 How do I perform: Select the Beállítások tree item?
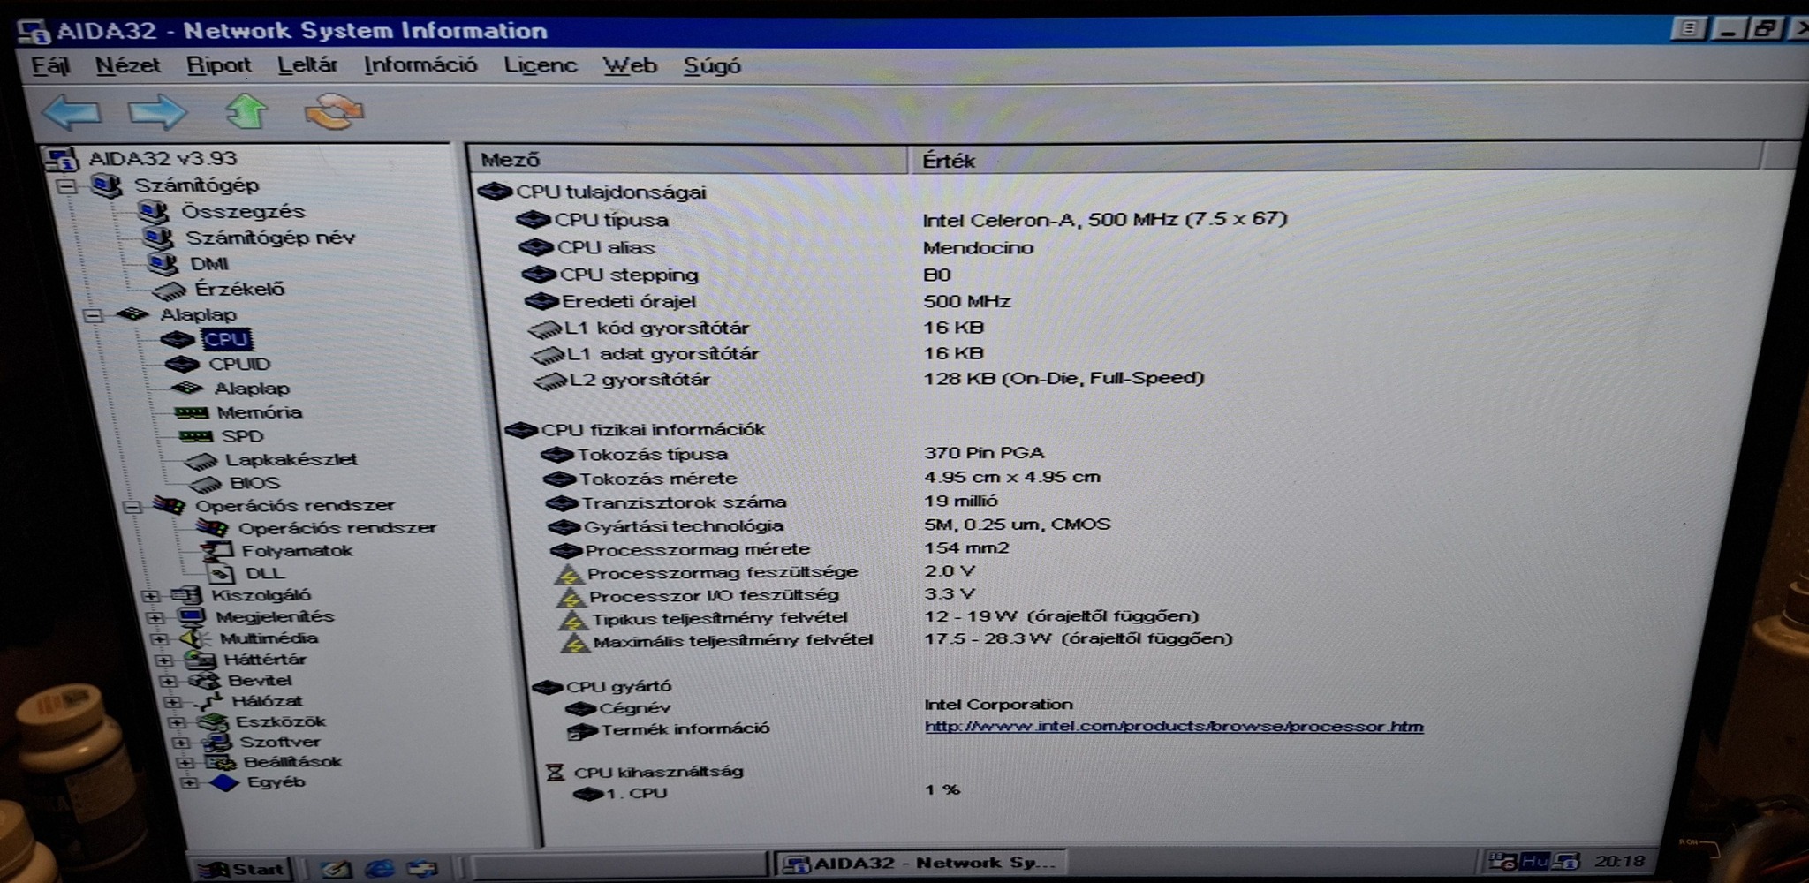point(292,762)
